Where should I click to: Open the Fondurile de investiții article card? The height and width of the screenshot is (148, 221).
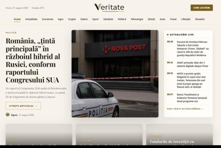pyautogui.click(x=180, y=135)
